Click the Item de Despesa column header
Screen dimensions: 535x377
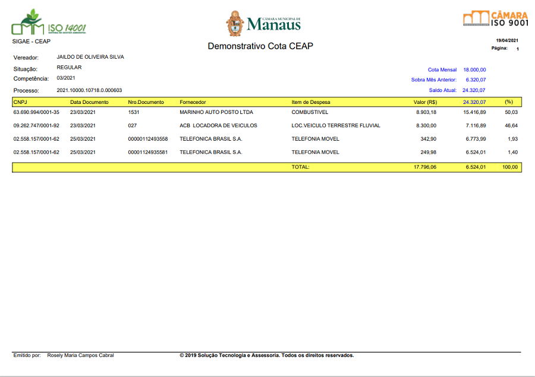pyautogui.click(x=310, y=102)
